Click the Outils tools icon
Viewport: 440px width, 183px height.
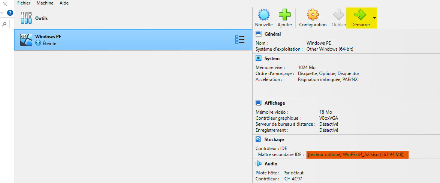[x=26, y=18]
